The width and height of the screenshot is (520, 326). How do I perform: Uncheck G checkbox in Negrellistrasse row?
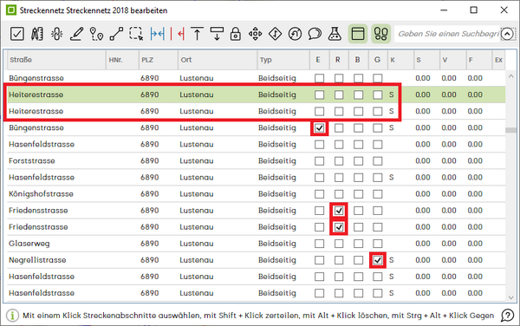point(377,260)
